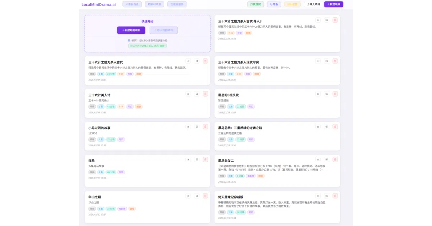432x226 pixels.
Task: Export the 霸总头发二 project
Action: pyautogui.click(x=318, y=159)
